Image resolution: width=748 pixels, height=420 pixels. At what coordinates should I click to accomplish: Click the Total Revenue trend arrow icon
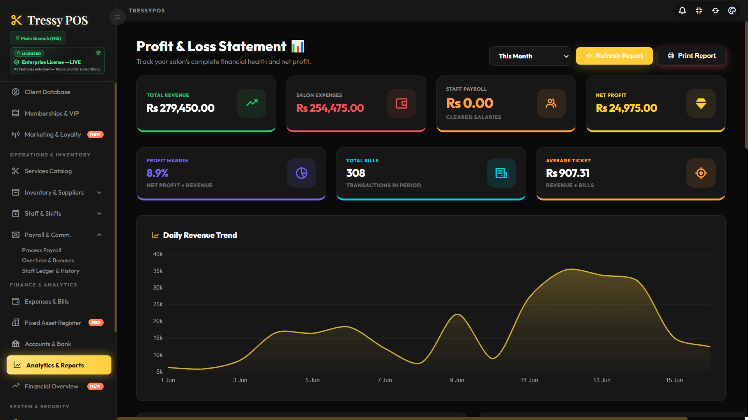(x=252, y=103)
